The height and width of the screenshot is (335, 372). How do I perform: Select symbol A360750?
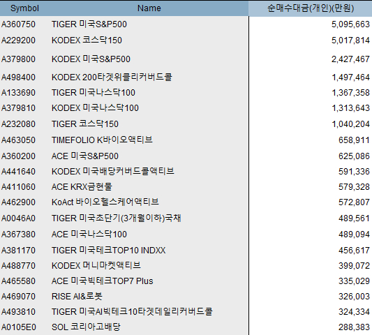point(18,24)
